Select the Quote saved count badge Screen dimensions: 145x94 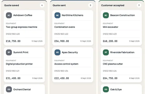(x=42, y=5)
